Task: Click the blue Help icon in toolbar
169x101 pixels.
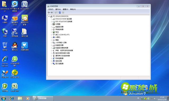Action: (60, 13)
